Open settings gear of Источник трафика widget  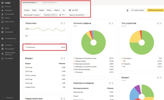tap(110, 23)
